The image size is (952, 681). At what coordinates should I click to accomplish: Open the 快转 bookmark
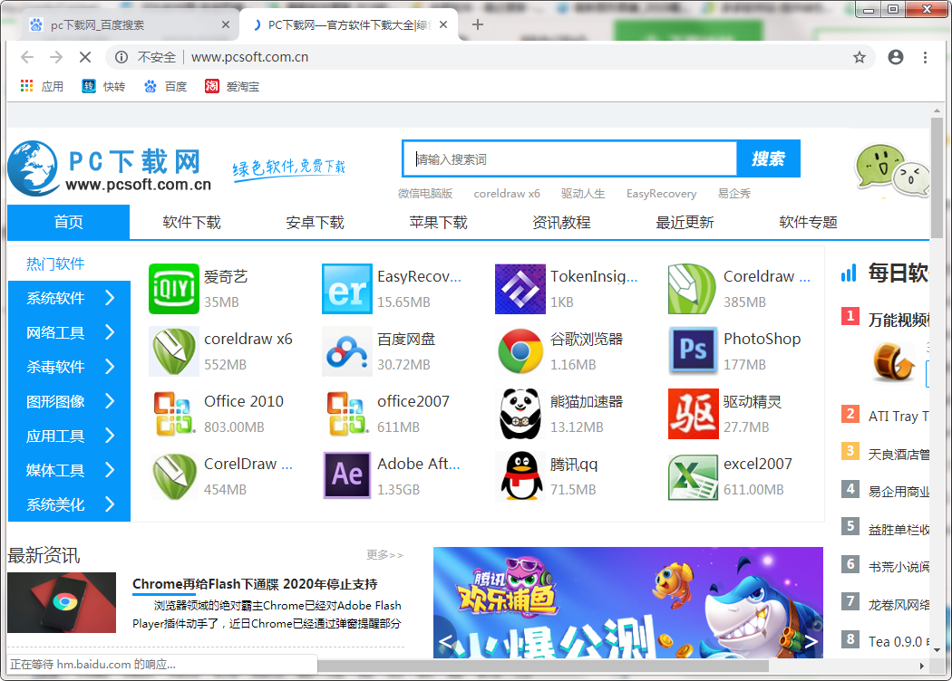103,86
